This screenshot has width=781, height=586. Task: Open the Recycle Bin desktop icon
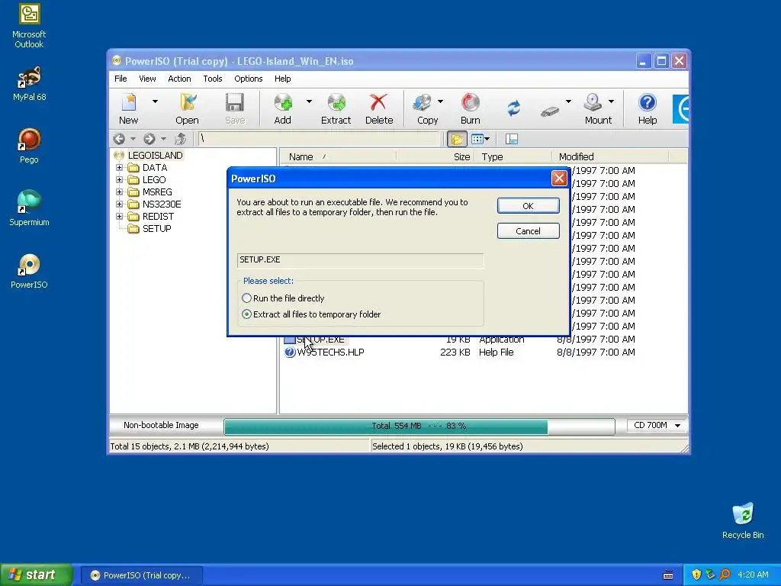(743, 521)
